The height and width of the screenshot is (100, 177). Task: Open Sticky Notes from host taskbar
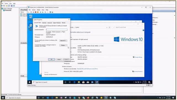tap(101, 98)
